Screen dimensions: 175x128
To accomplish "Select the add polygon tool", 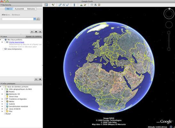I will pos(60,5).
